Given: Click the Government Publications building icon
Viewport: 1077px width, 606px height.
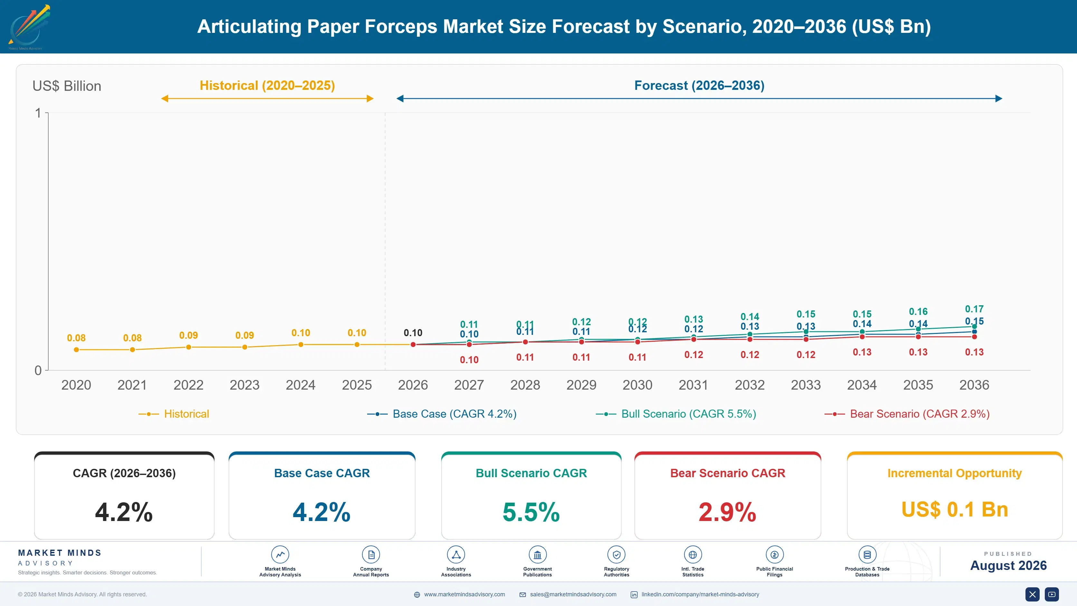Looking at the screenshot, I should pyautogui.click(x=537, y=554).
